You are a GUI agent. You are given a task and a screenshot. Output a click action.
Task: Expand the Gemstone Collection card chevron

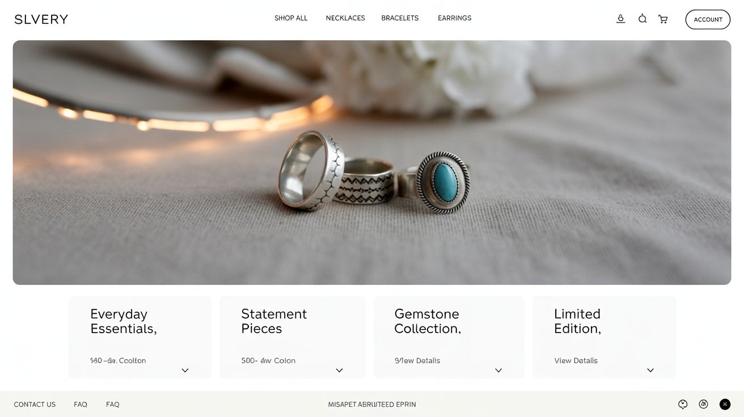498,371
